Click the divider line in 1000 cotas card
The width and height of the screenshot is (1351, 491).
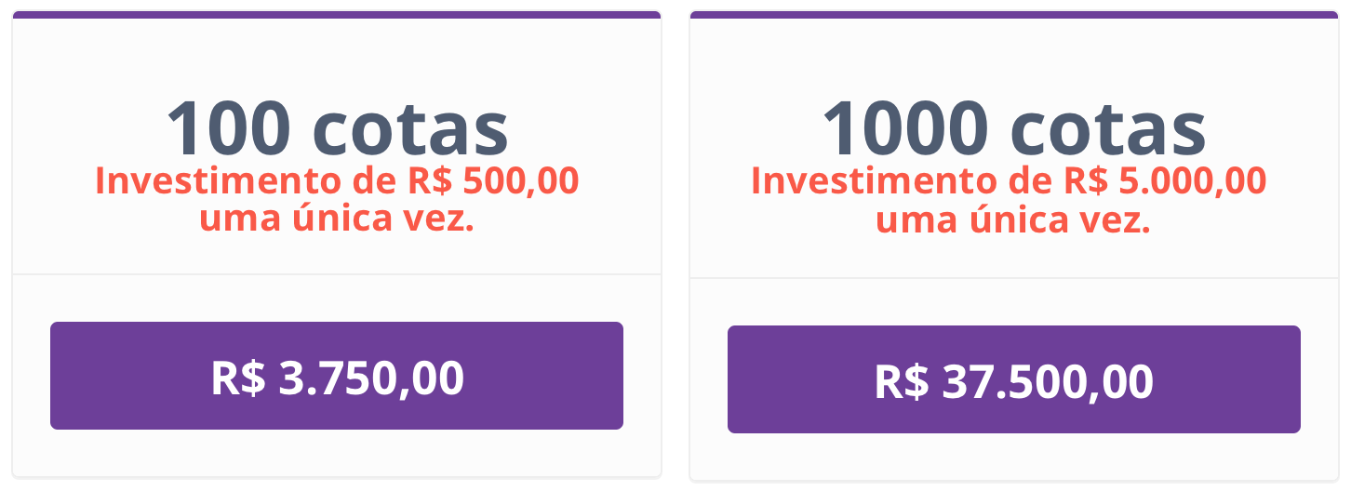click(1014, 278)
